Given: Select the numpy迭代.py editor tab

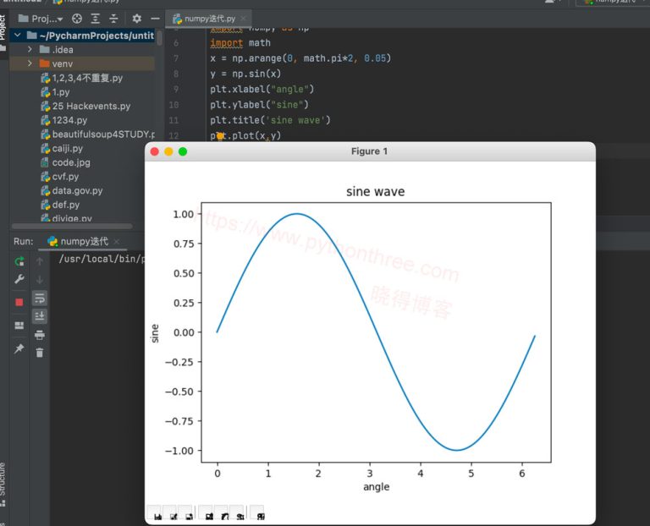Looking at the screenshot, I should (x=206, y=18).
